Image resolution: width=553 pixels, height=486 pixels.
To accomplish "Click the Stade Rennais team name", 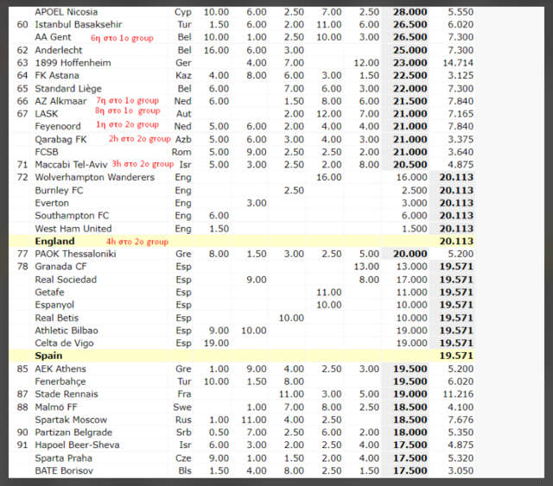I will point(67,394).
